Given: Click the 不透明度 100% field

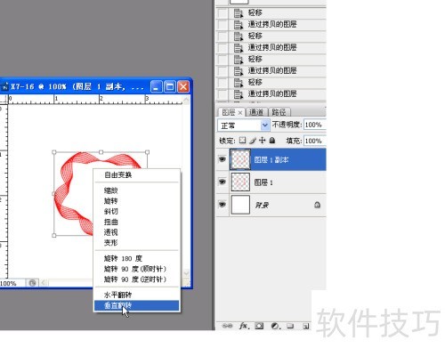Looking at the screenshot, I should (315, 125).
